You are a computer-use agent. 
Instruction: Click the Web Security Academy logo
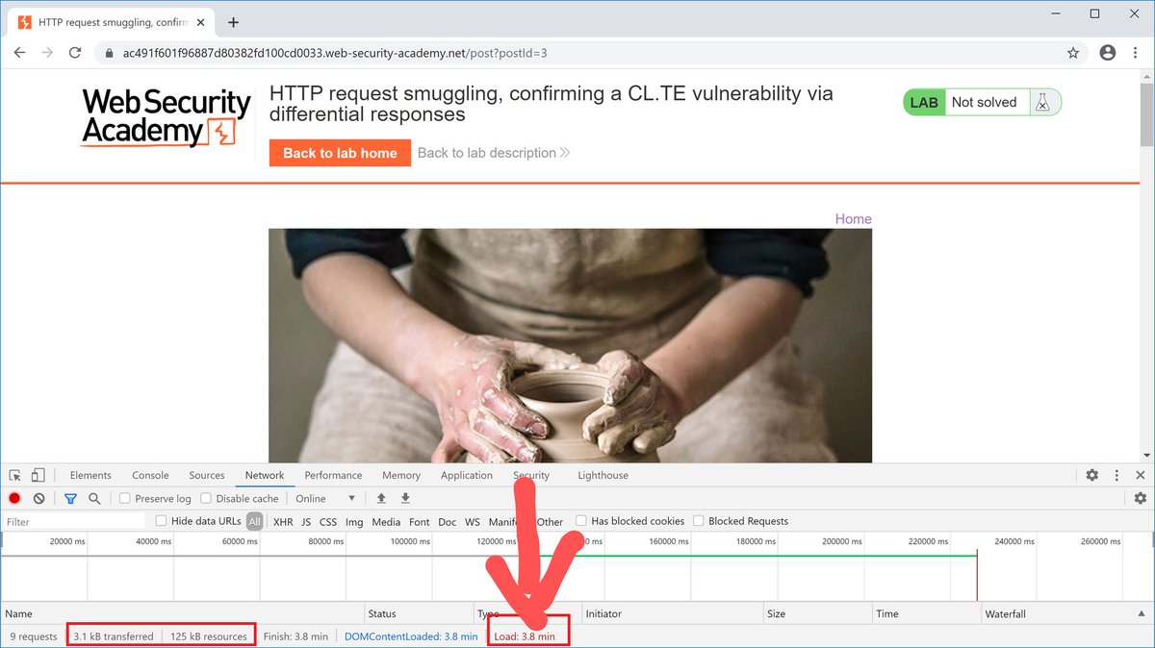[166, 116]
